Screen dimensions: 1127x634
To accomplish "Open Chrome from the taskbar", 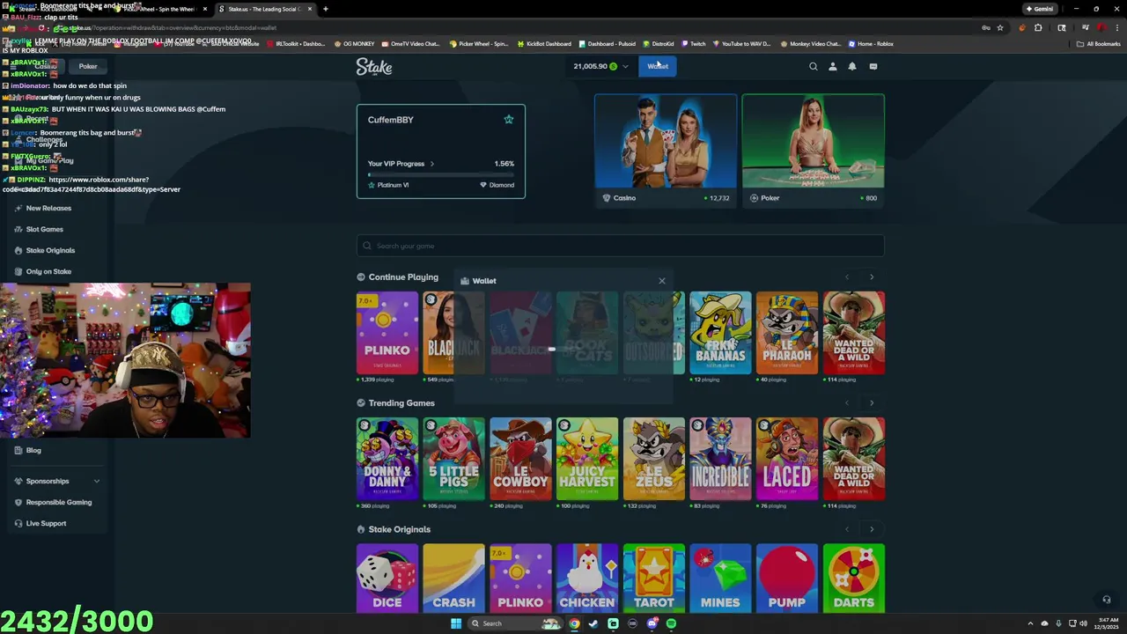I will 574,623.
